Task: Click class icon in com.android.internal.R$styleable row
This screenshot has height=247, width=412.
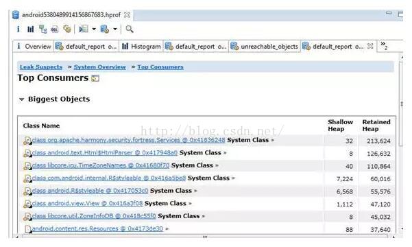Action: click(27, 178)
